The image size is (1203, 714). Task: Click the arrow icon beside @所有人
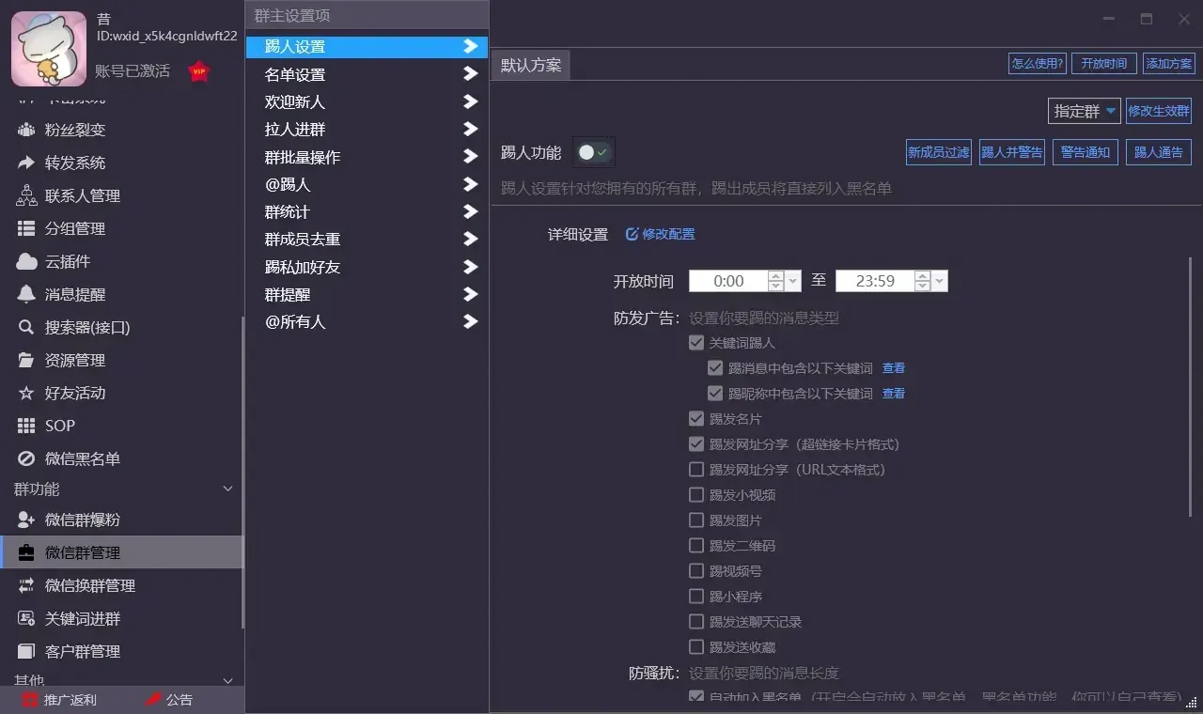[x=471, y=322]
